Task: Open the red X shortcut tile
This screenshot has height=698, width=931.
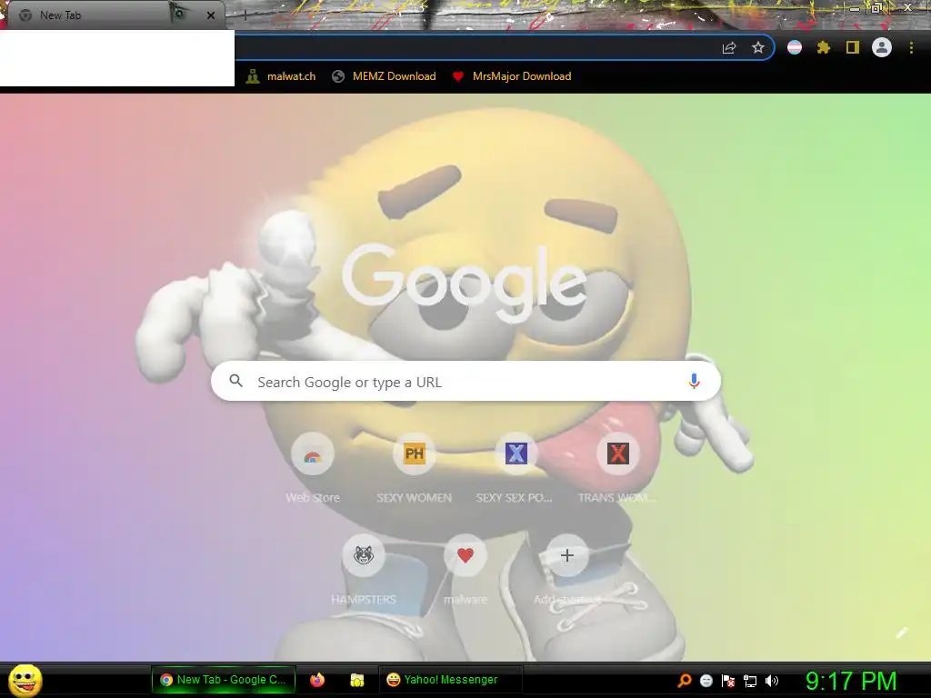Action: point(617,469)
